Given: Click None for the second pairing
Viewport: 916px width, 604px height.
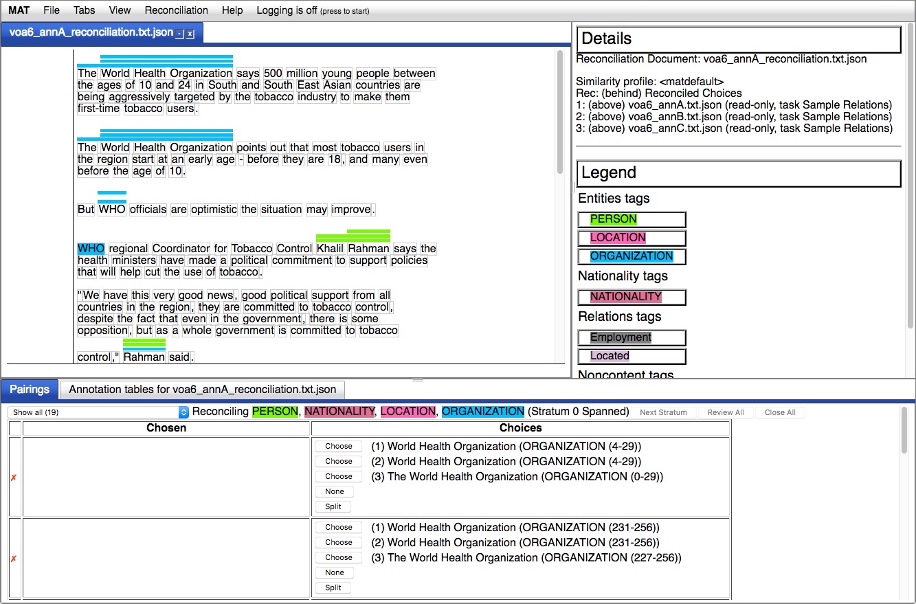Looking at the screenshot, I should point(335,572).
